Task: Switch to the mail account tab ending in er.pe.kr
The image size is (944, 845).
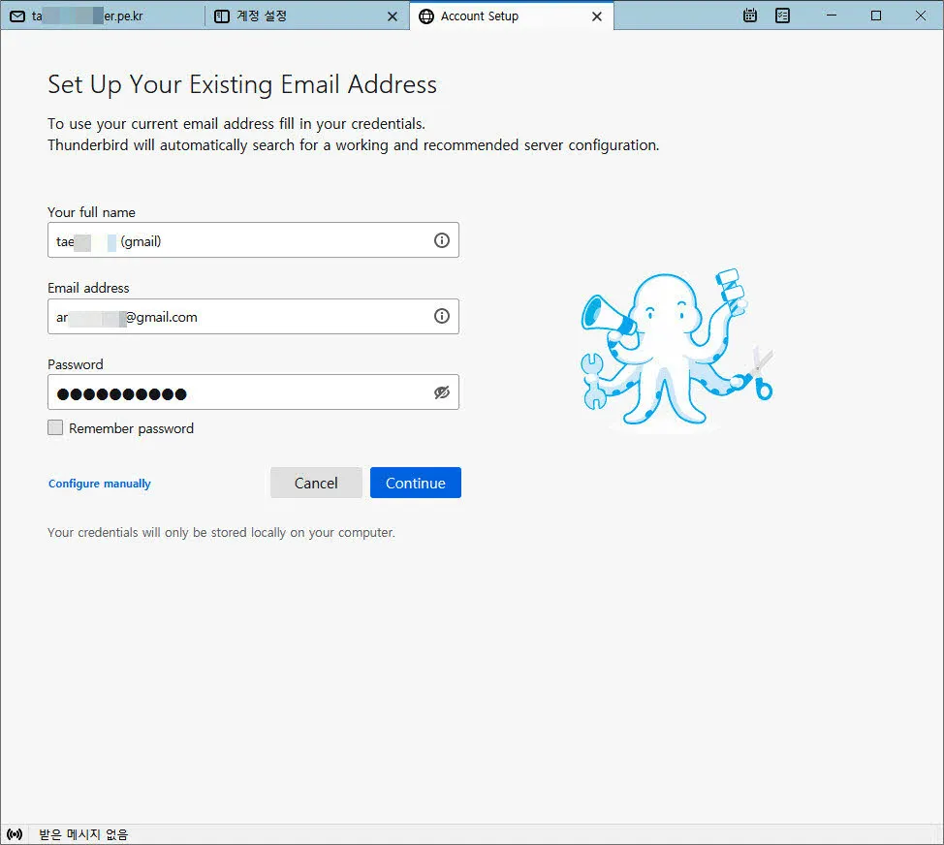Action: pos(103,16)
